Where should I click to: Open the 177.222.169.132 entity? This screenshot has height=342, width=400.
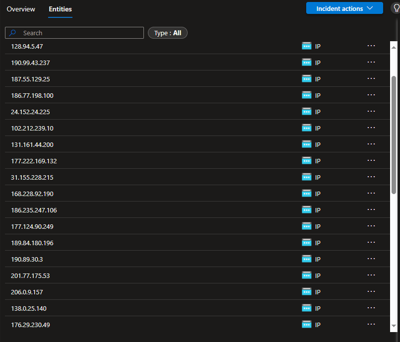tap(34, 161)
